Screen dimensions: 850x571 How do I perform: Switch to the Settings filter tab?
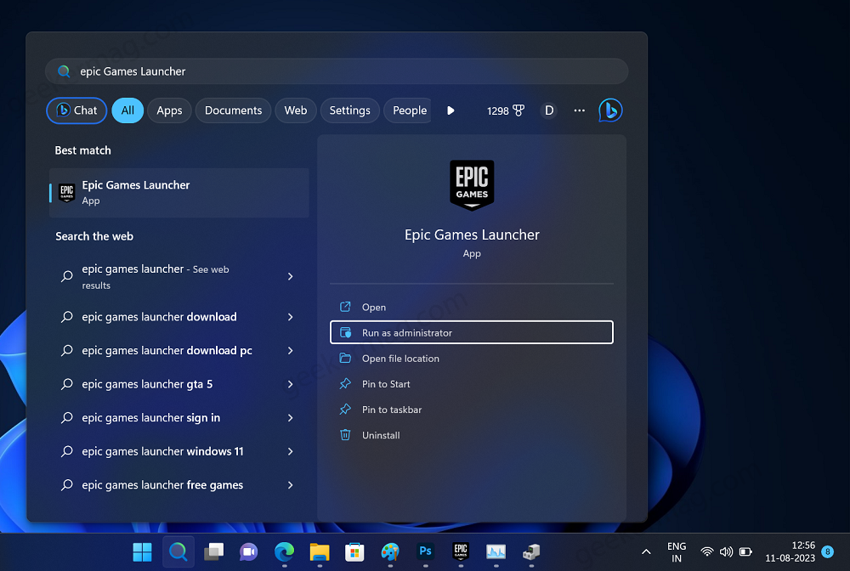pos(349,110)
